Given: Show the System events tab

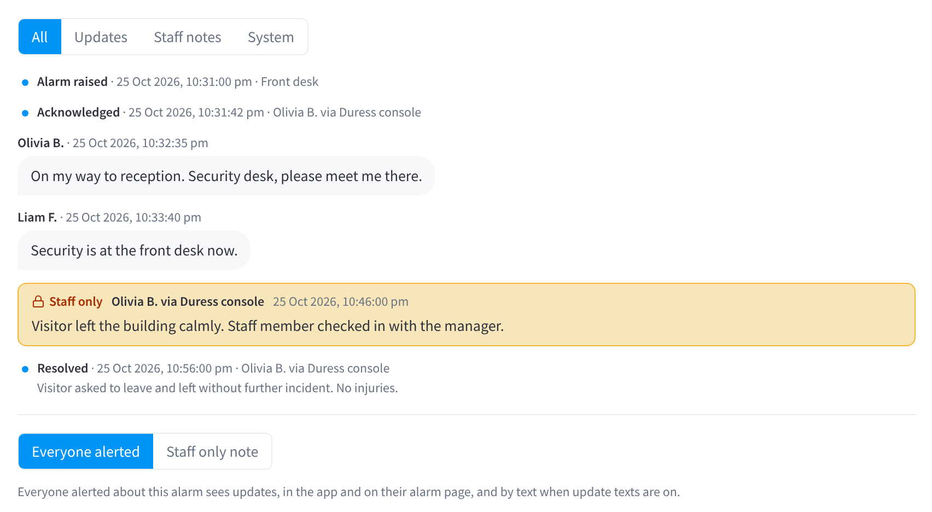Looking at the screenshot, I should [x=271, y=37].
